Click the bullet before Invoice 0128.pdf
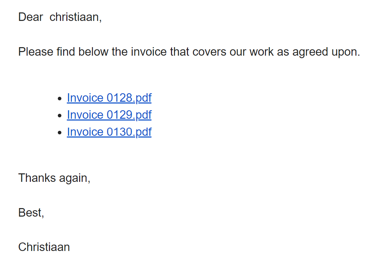Viewport: 382px width, 257px height. pyautogui.click(x=60, y=99)
